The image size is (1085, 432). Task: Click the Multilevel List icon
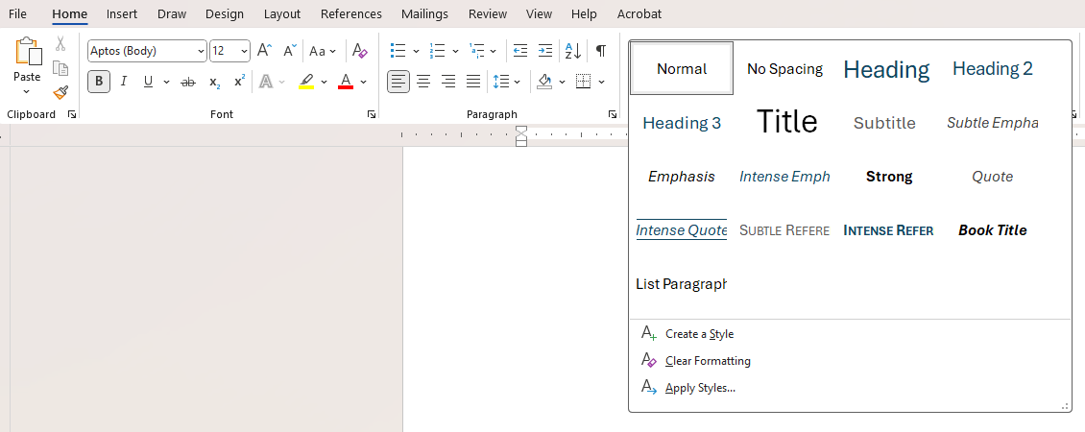476,51
